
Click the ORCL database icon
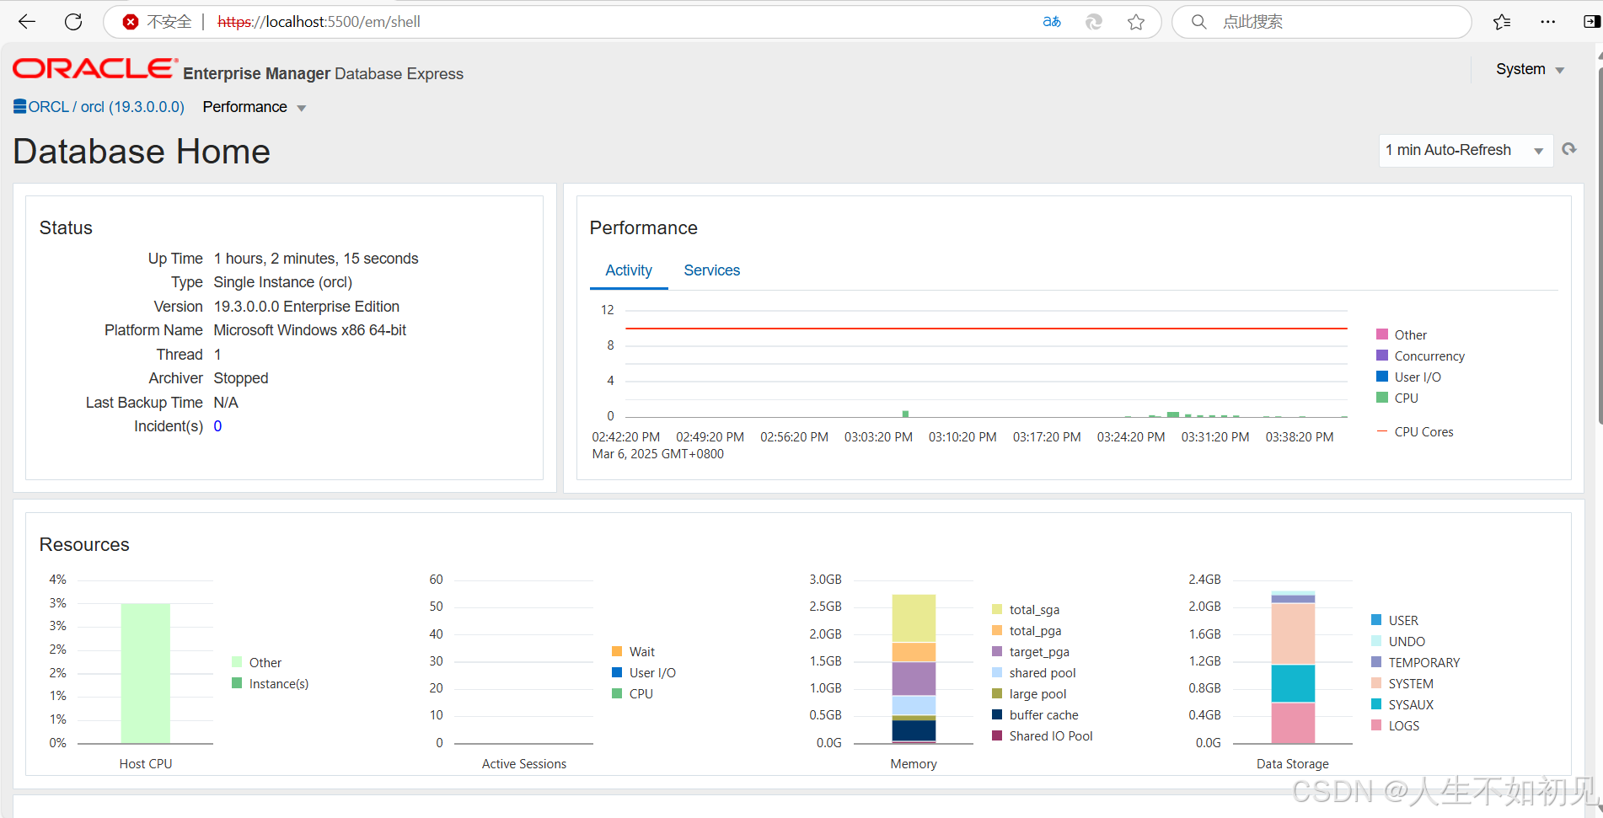20,106
